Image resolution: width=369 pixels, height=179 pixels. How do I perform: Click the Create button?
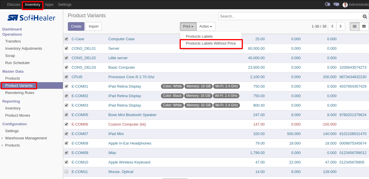pyautogui.click(x=76, y=26)
